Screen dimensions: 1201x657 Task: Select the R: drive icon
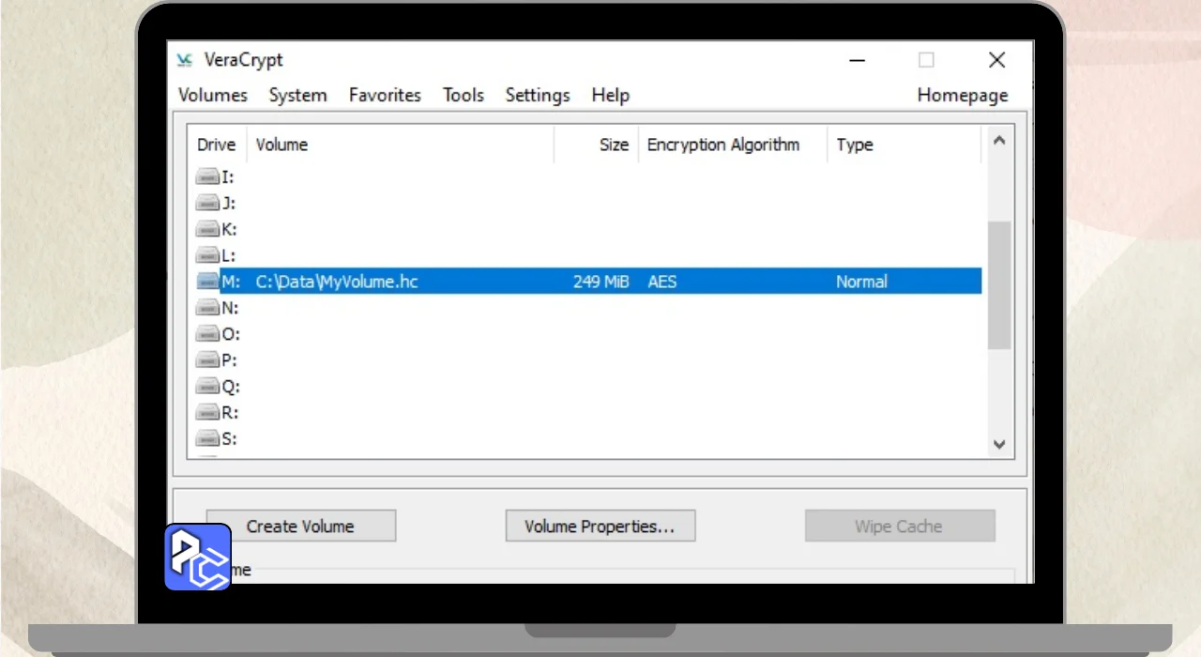(206, 413)
